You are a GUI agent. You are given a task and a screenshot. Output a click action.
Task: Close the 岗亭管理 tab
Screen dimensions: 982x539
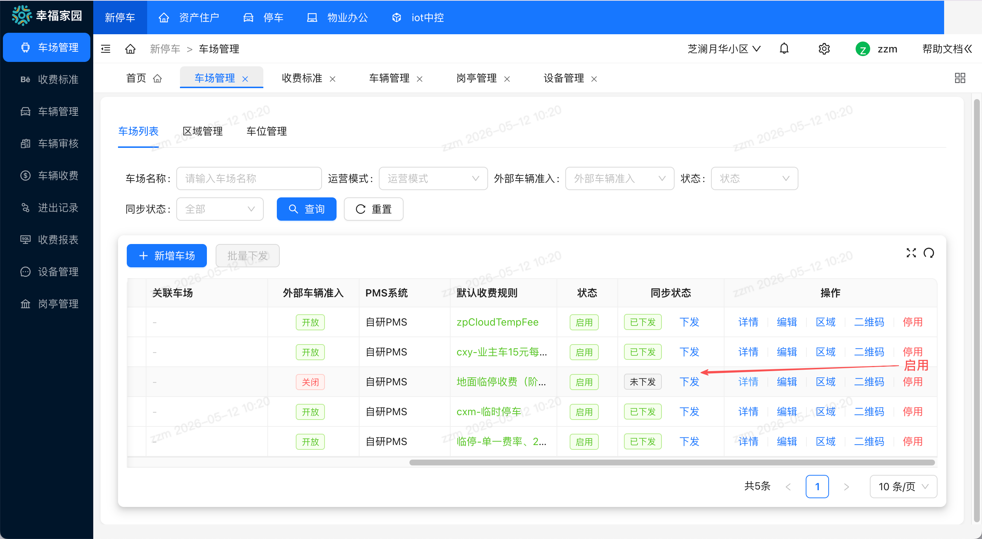[507, 79]
